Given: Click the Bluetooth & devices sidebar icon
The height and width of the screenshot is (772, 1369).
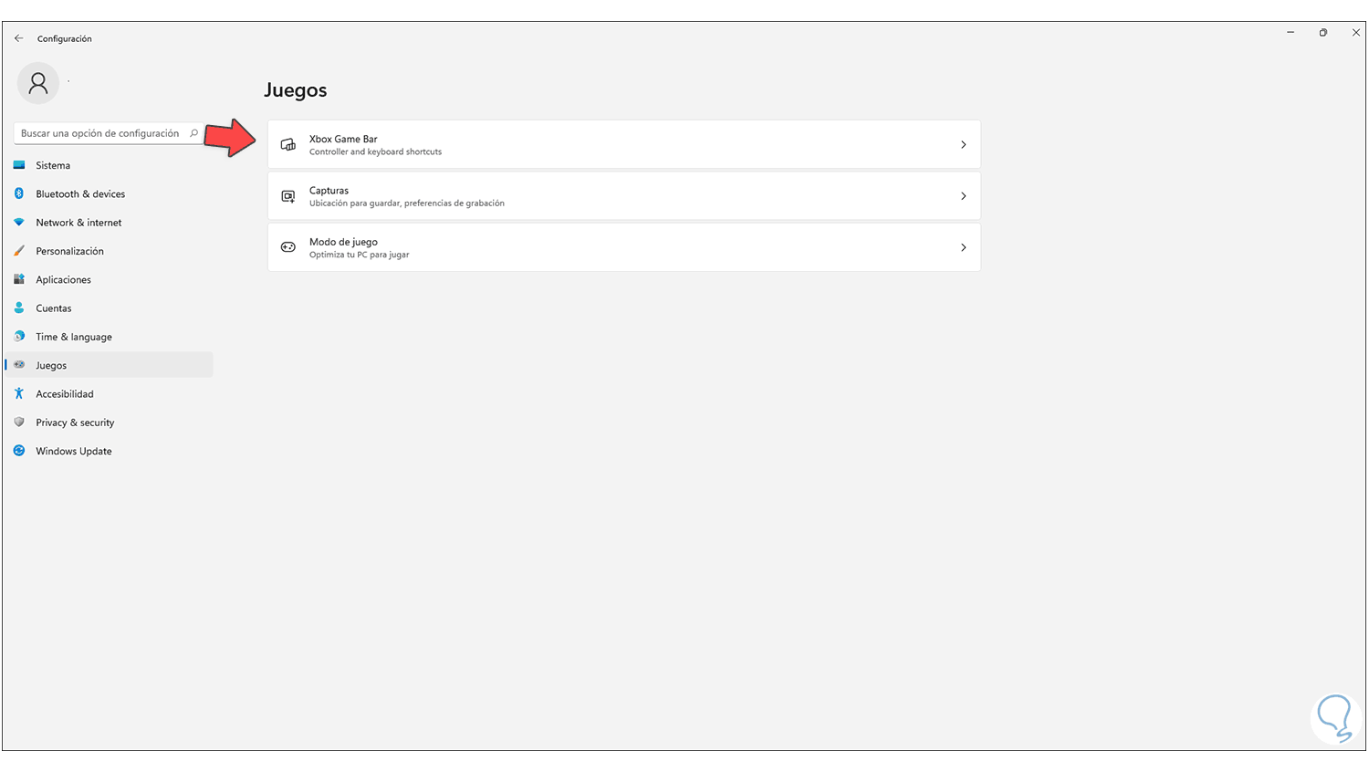Looking at the screenshot, I should (x=19, y=193).
